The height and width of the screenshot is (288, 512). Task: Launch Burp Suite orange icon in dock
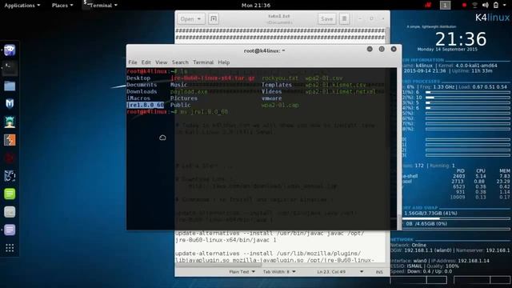tap(10, 140)
